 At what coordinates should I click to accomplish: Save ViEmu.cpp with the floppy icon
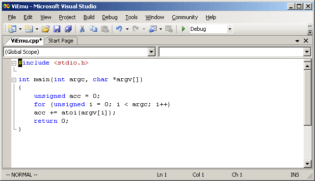tap(57, 29)
